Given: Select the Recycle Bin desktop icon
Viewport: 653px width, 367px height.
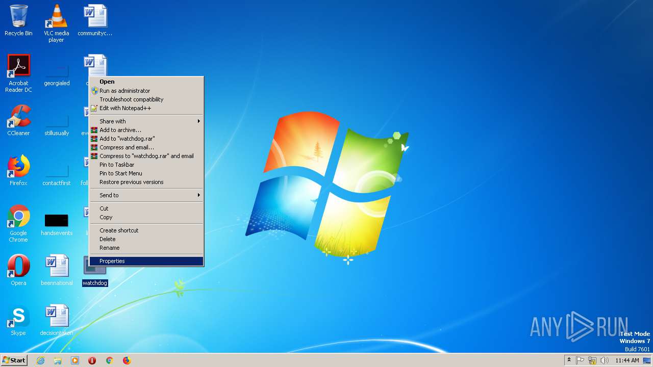Looking at the screenshot, I should 18,20.
